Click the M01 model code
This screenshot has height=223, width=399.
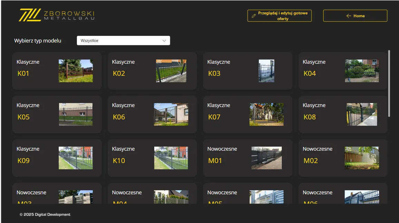coord(215,161)
